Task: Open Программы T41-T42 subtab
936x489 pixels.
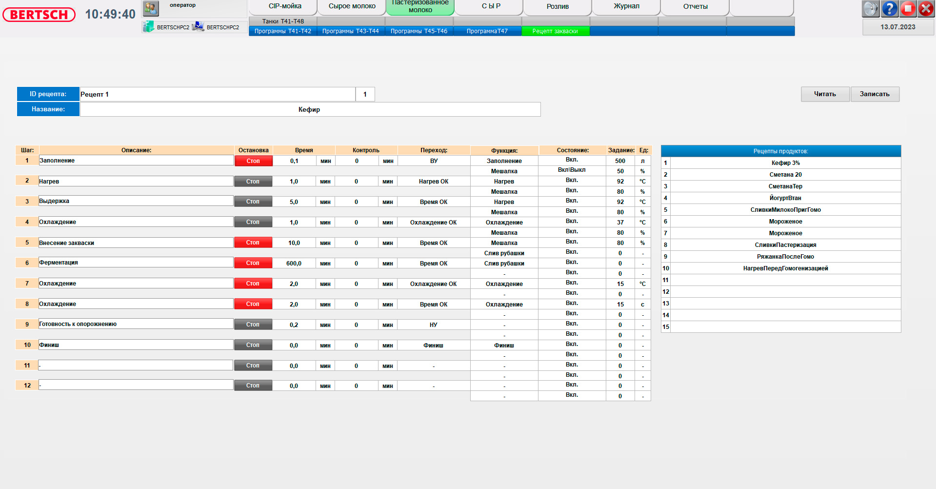Action: coord(283,31)
